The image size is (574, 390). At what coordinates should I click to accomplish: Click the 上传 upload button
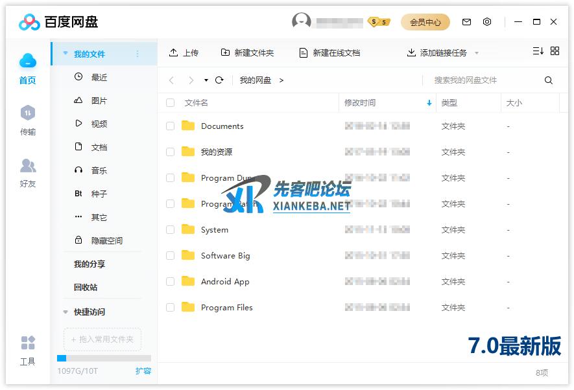(184, 53)
